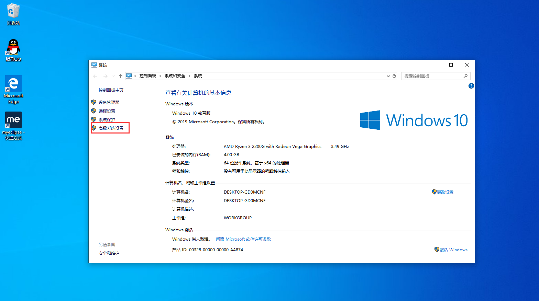This screenshot has width=539, height=301.
Task: Open 远程设置 link
Action: click(x=107, y=111)
